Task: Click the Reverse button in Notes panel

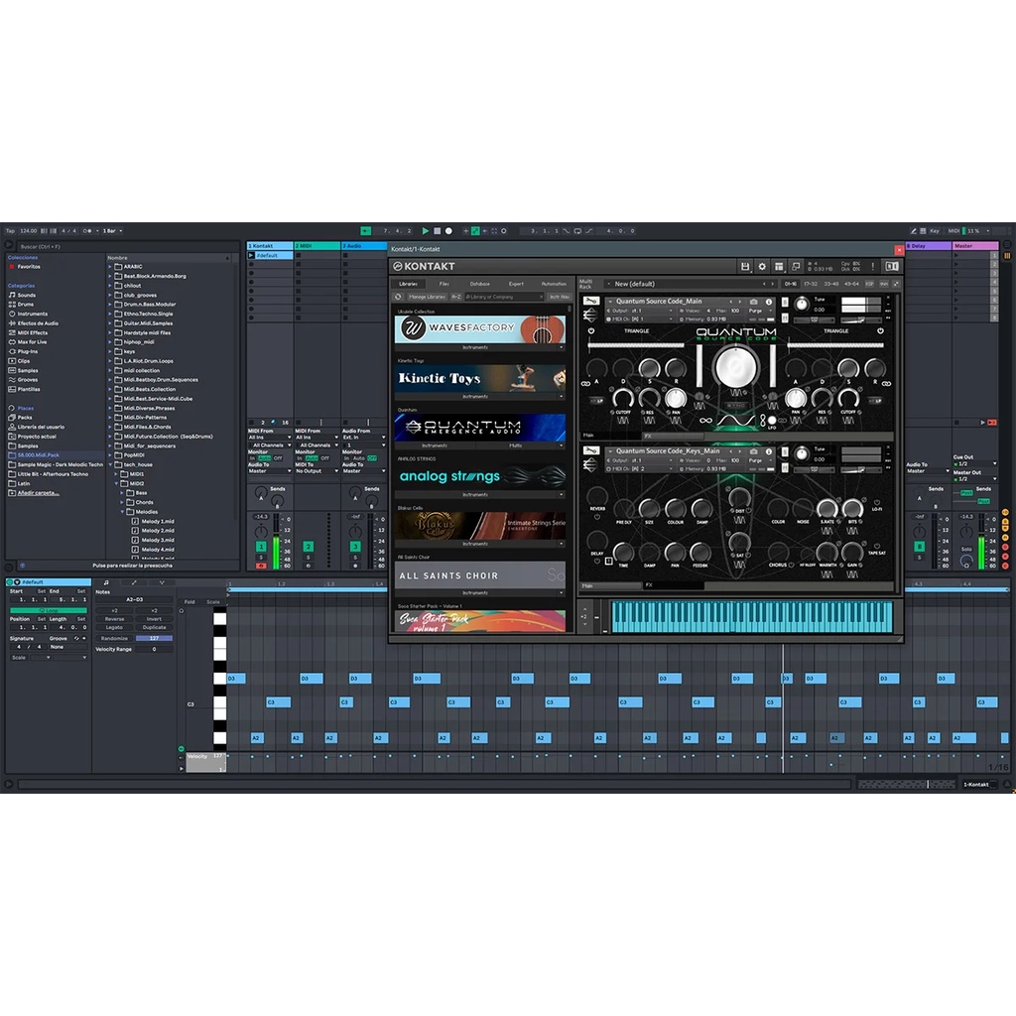Action: tap(115, 619)
